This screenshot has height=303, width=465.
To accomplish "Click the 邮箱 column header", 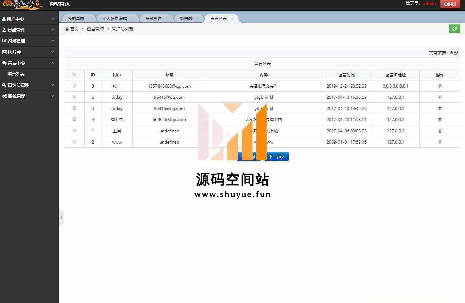I will pyautogui.click(x=169, y=75).
